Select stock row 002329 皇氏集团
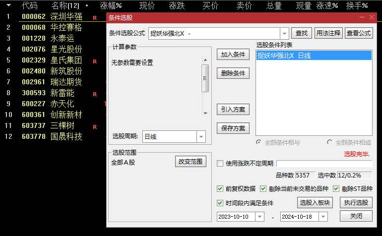 point(53,60)
